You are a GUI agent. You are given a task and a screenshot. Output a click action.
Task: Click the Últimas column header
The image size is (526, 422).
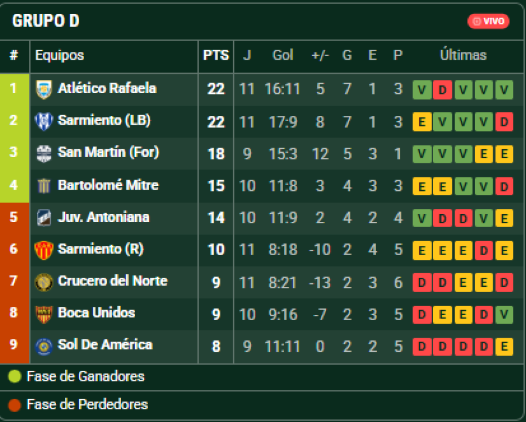463,56
